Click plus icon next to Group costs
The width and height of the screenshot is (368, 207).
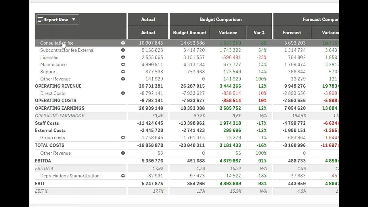tap(123, 137)
